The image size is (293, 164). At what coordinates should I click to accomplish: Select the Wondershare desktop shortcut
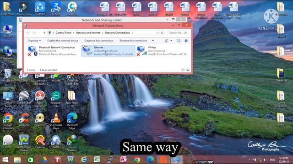24,9
